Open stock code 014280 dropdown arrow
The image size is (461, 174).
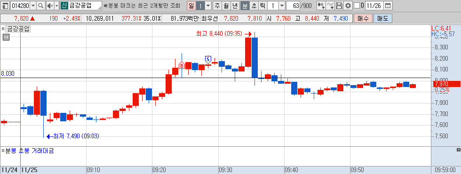pyautogui.click(x=33, y=5)
